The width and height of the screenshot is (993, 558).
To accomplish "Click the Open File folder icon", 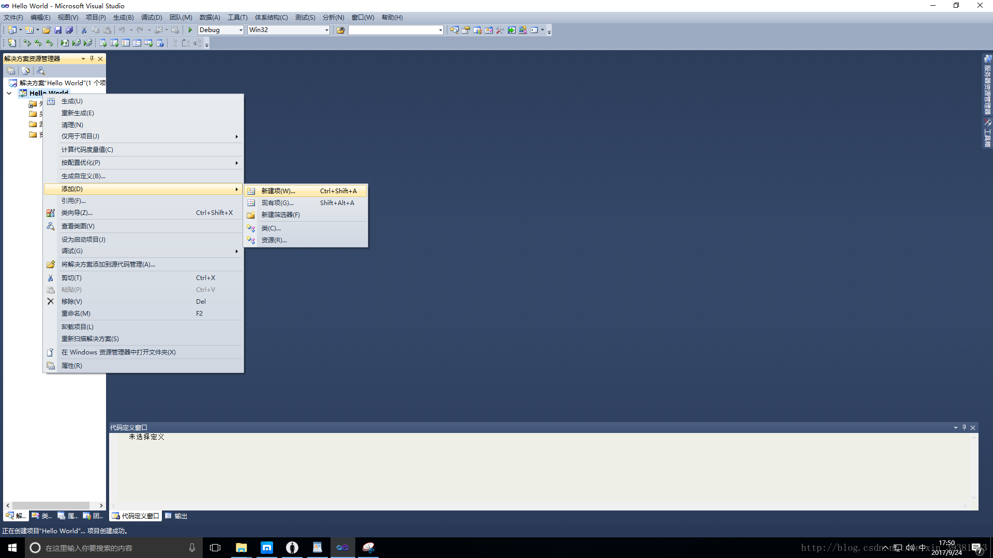I will click(47, 30).
